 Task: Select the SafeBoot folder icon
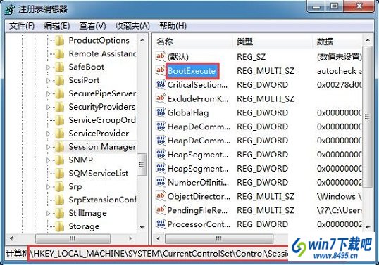pos(59,67)
